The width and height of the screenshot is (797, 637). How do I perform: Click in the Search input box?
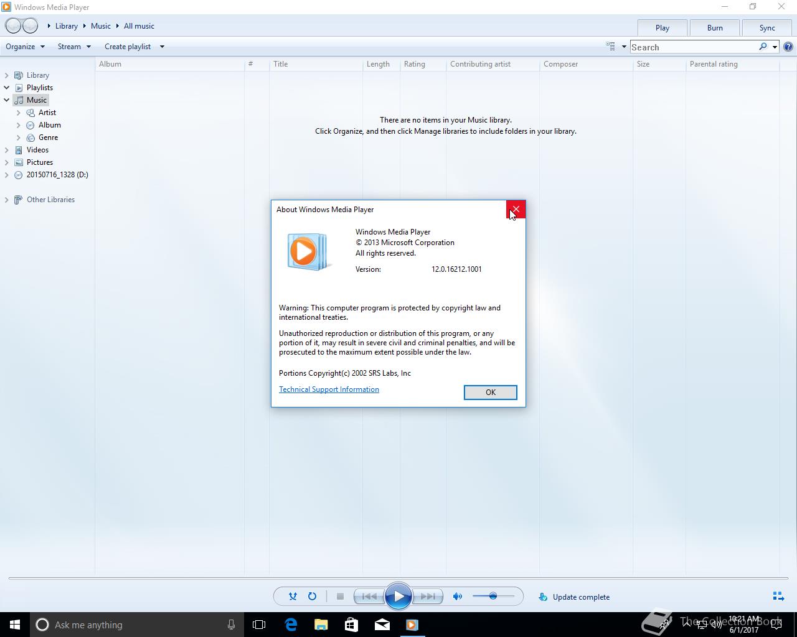pos(693,47)
